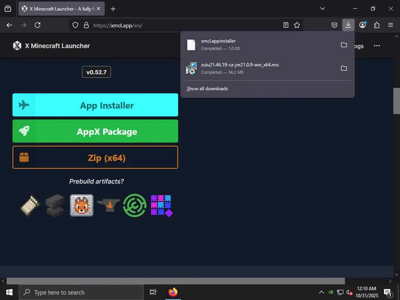This screenshot has height=300, width=400.
Task: Open the xmcl.appinstaller download entry
Action: point(260,45)
